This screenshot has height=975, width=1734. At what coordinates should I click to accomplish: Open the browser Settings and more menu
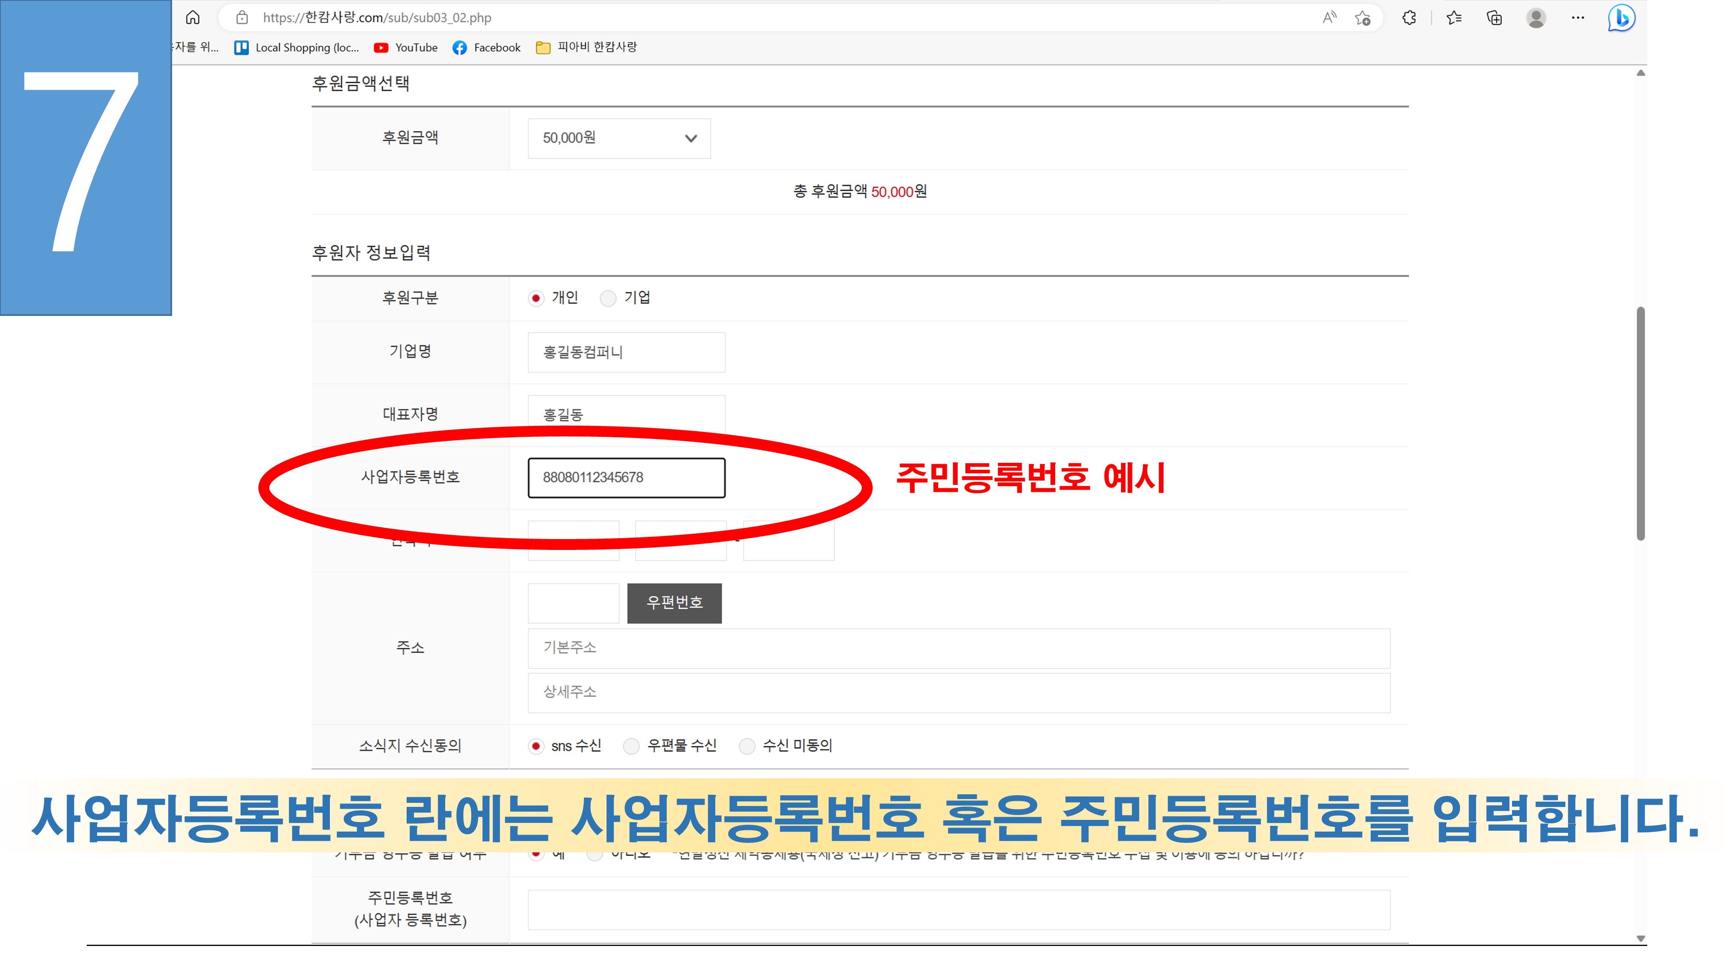point(1578,17)
